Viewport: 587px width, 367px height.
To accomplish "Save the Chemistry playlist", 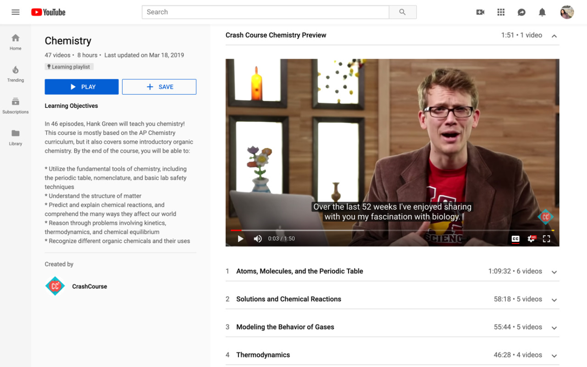I will (x=159, y=87).
